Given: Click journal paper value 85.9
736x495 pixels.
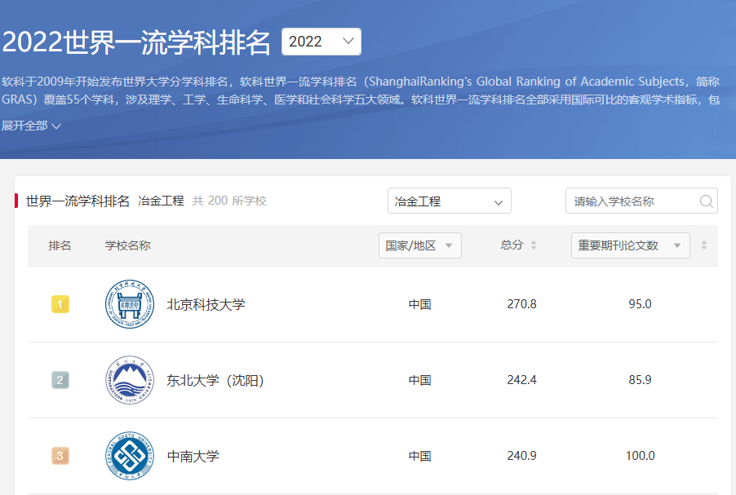Looking at the screenshot, I should [640, 380].
